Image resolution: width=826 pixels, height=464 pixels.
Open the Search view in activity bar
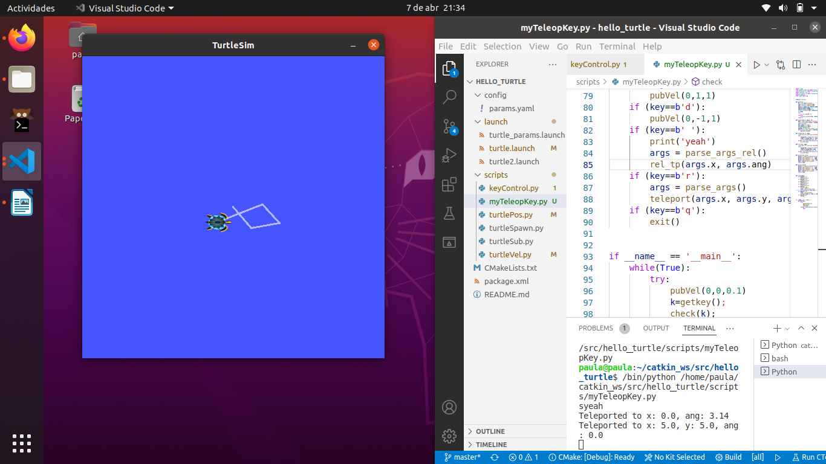[449, 97]
